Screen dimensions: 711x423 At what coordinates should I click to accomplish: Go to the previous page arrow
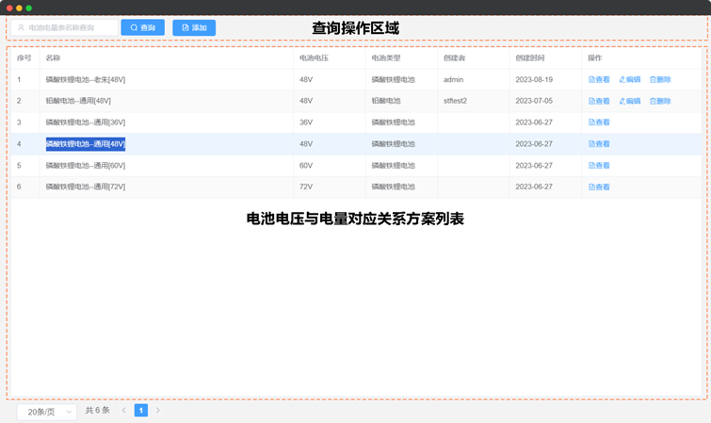tap(123, 411)
